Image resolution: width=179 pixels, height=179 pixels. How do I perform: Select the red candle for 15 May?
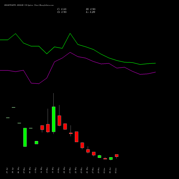48,128
